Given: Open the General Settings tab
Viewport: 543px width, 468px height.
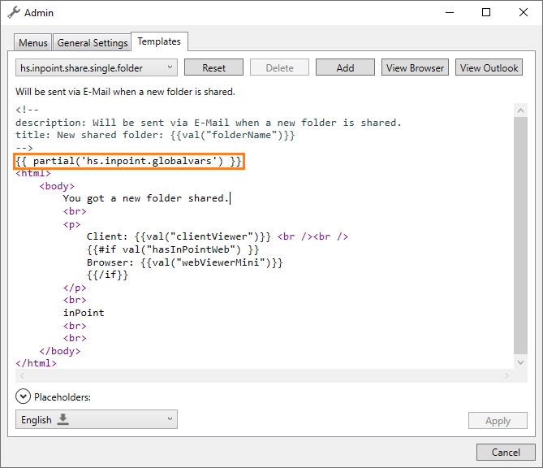Looking at the screenshot, I should (x=93, y=43).
